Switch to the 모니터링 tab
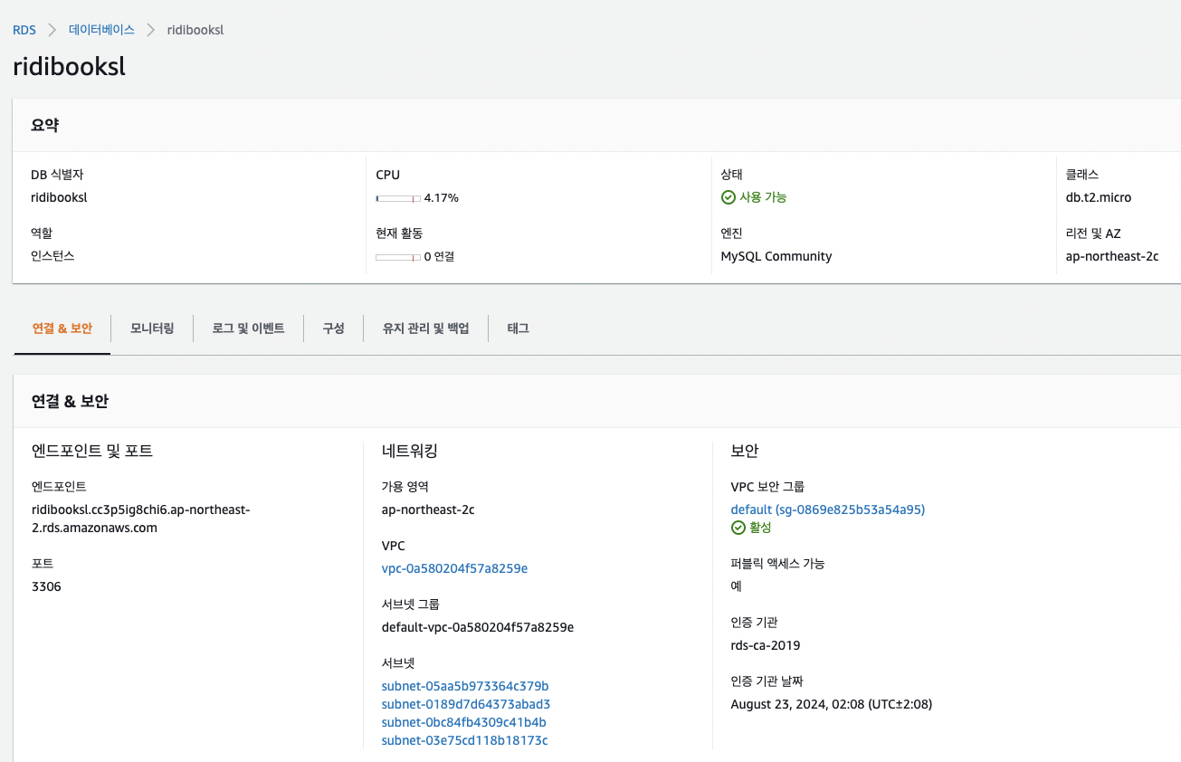Image resolution: width=1181 pixels, height=762 pixels. tap(152, 329)
